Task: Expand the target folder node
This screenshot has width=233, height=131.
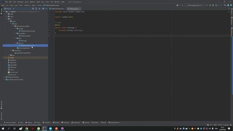Action: pyautogui.click(x=7, y=57)
